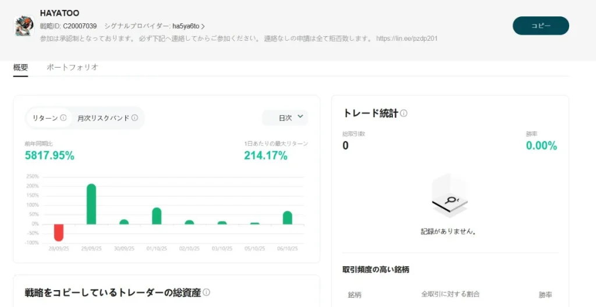Open the lin.ee/pzdp201 link
596x307 pixels.
tap(407, 38)
